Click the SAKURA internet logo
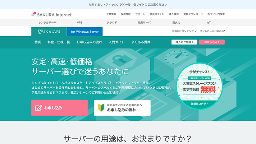Screen dimensions: 256x144 (51, 14)
